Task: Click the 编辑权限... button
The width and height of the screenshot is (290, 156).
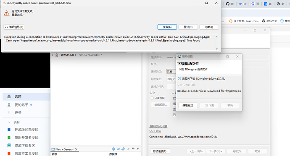Action: (161, 105)
